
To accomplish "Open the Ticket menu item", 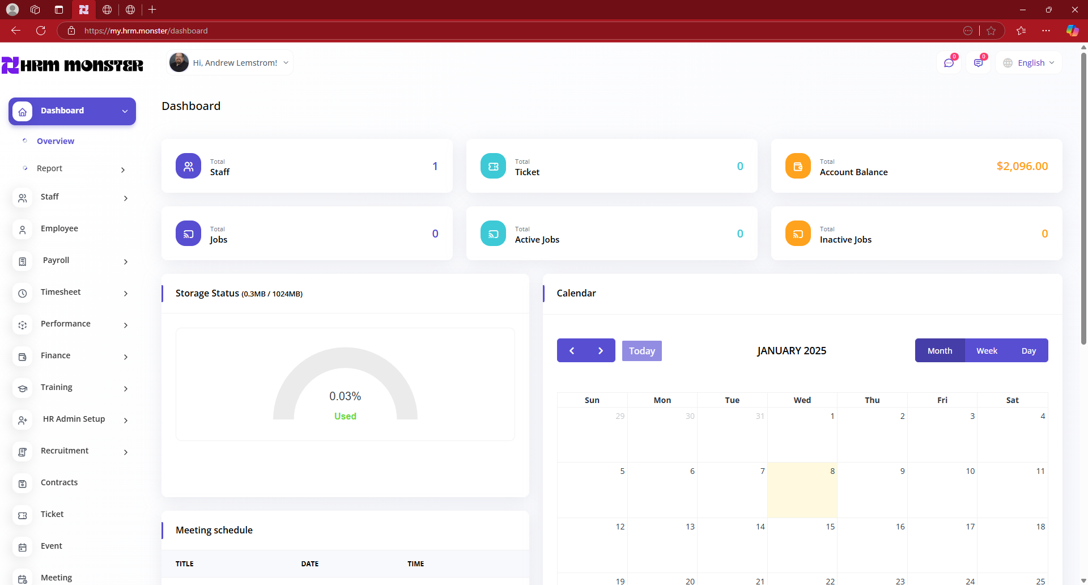I will pos(52,514).
